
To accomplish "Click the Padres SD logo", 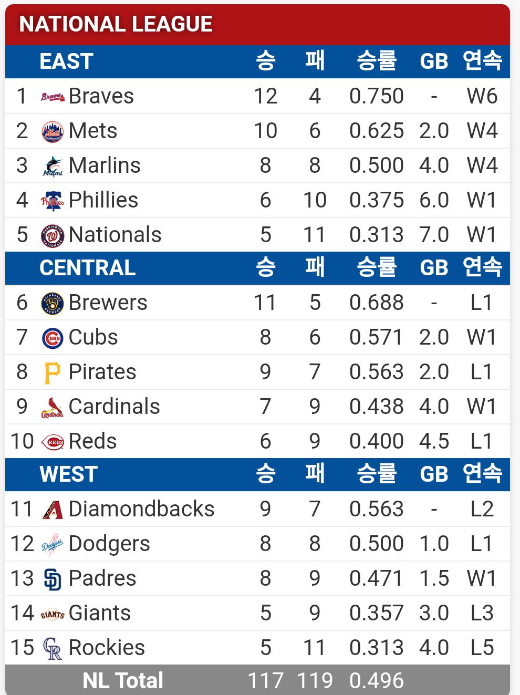I will [53, 579].
